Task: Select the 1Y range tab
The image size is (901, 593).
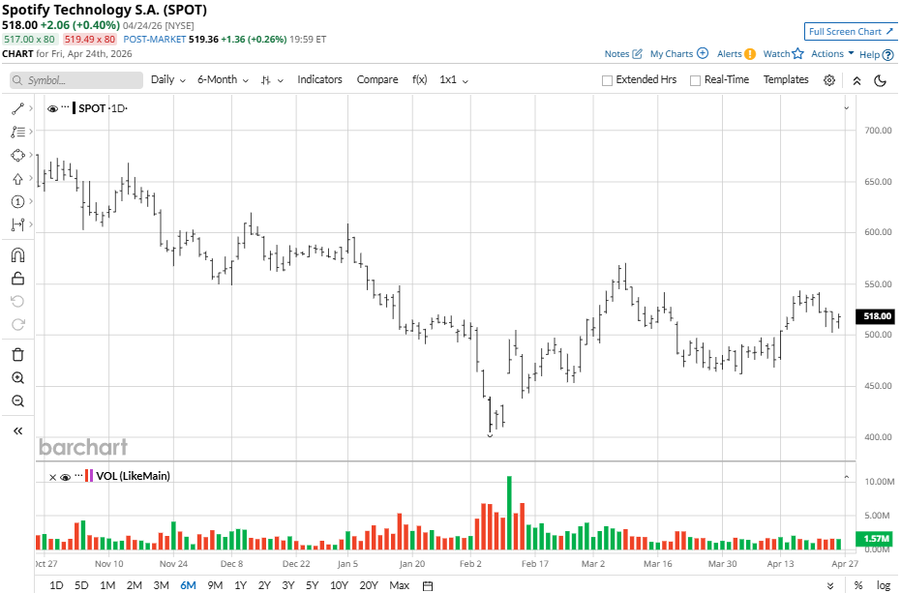Action: 240,585
